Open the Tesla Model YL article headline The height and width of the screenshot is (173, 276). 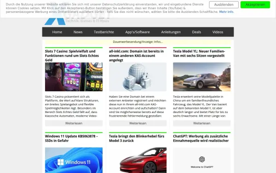pyautogui.click(x=199, y=54)
